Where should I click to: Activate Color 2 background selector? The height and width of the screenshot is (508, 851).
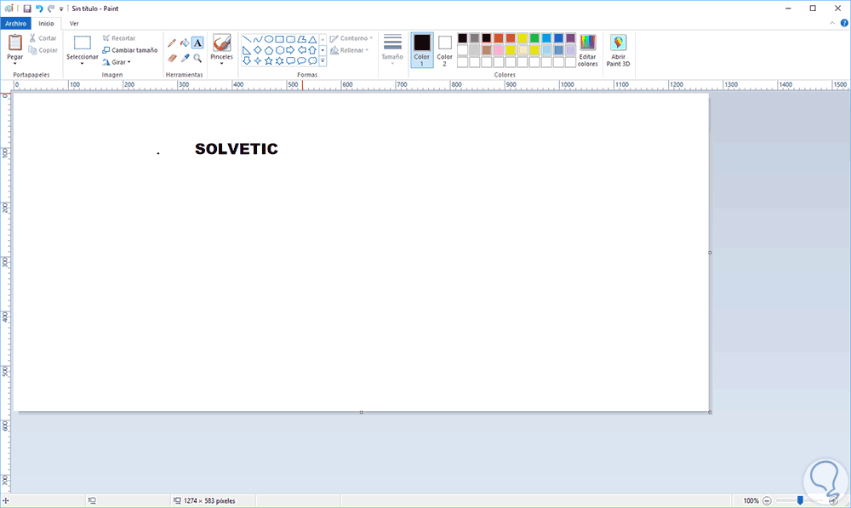[x=444, y=50]
